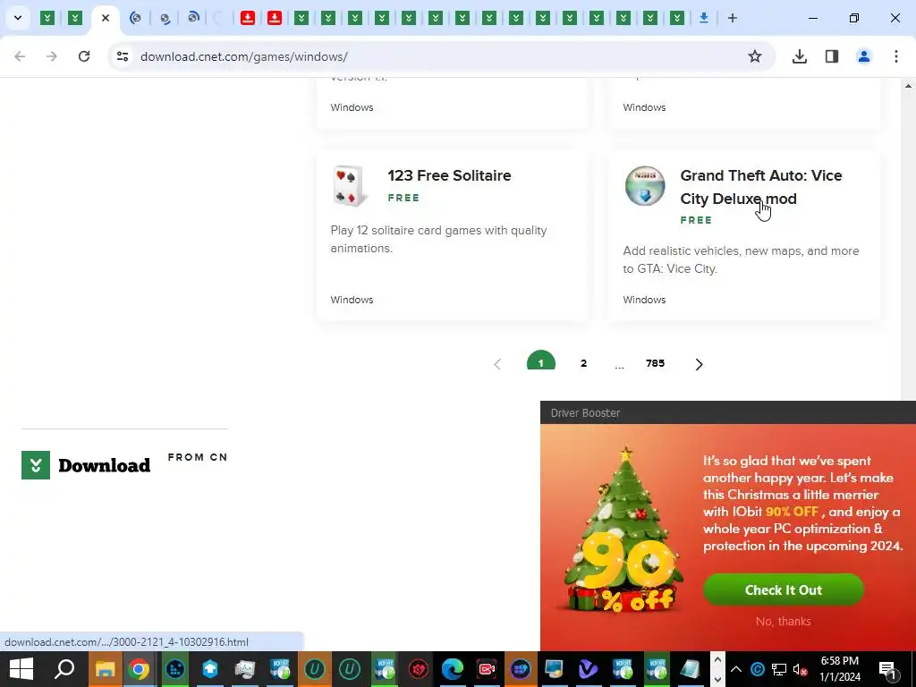Go to page 1 of results
Viewport: 916px width, 687px height.
point(541,361)
